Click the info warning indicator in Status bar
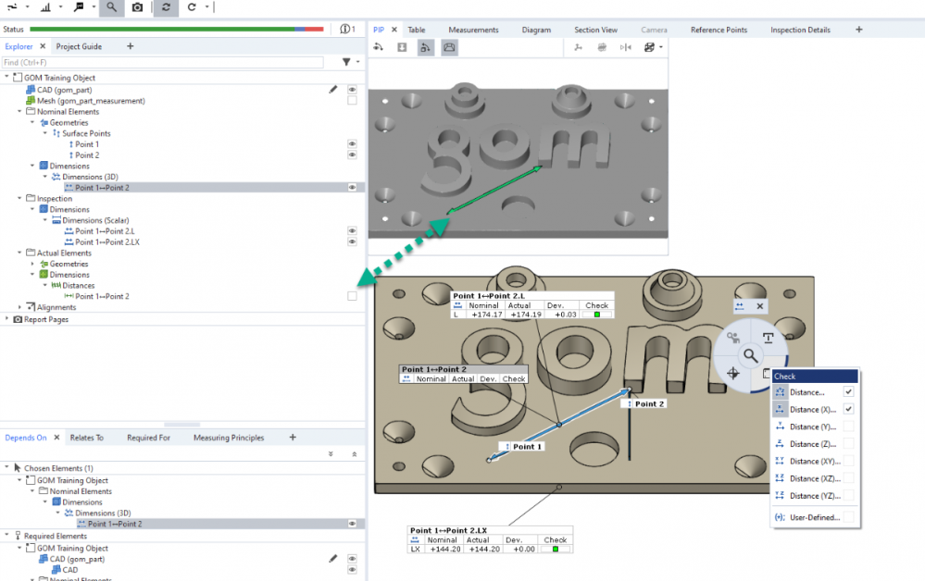The width and height of the screenshot is (925, 581). 347,30
